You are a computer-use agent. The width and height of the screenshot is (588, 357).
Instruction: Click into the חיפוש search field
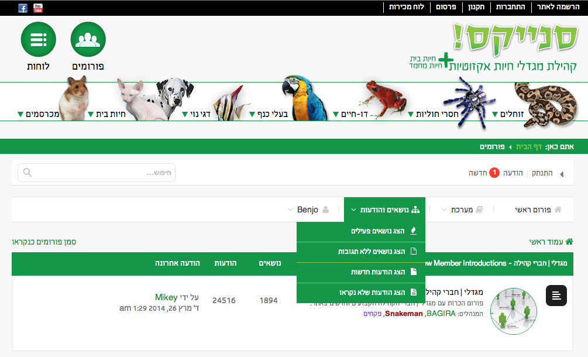(97, 173)
